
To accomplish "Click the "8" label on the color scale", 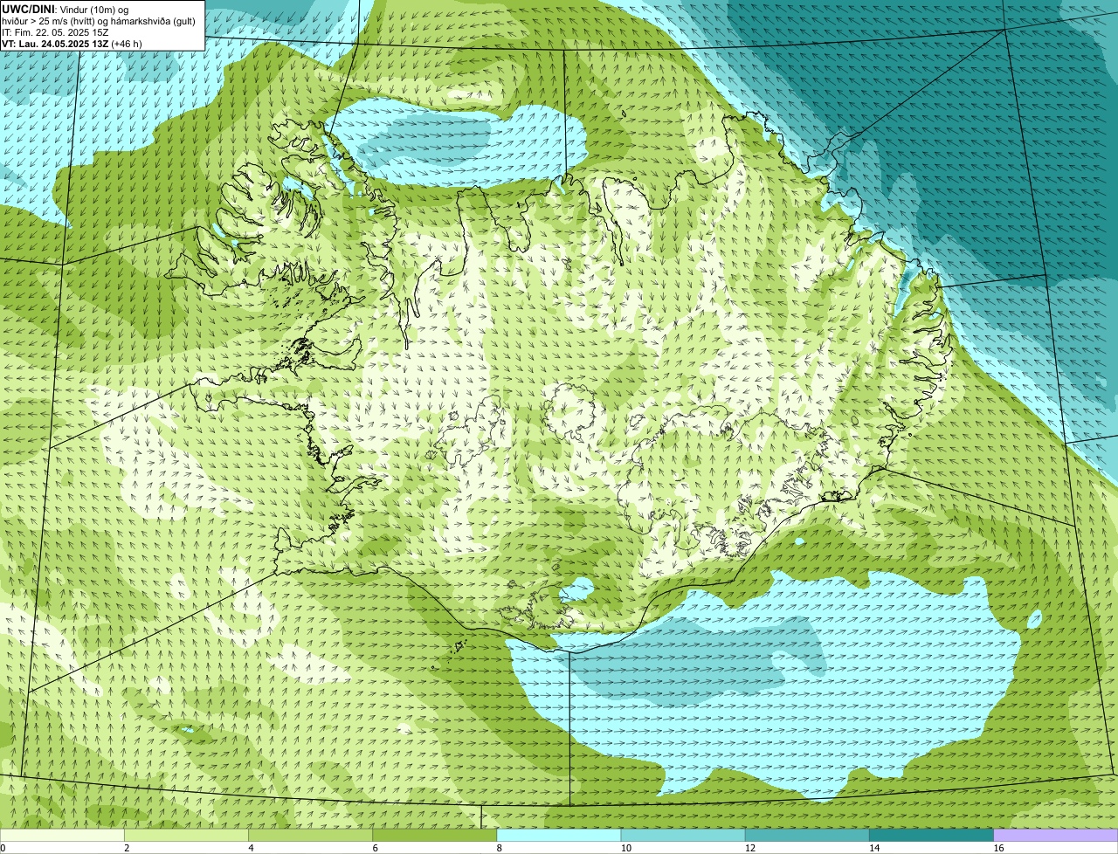I will tap(500, 848).
